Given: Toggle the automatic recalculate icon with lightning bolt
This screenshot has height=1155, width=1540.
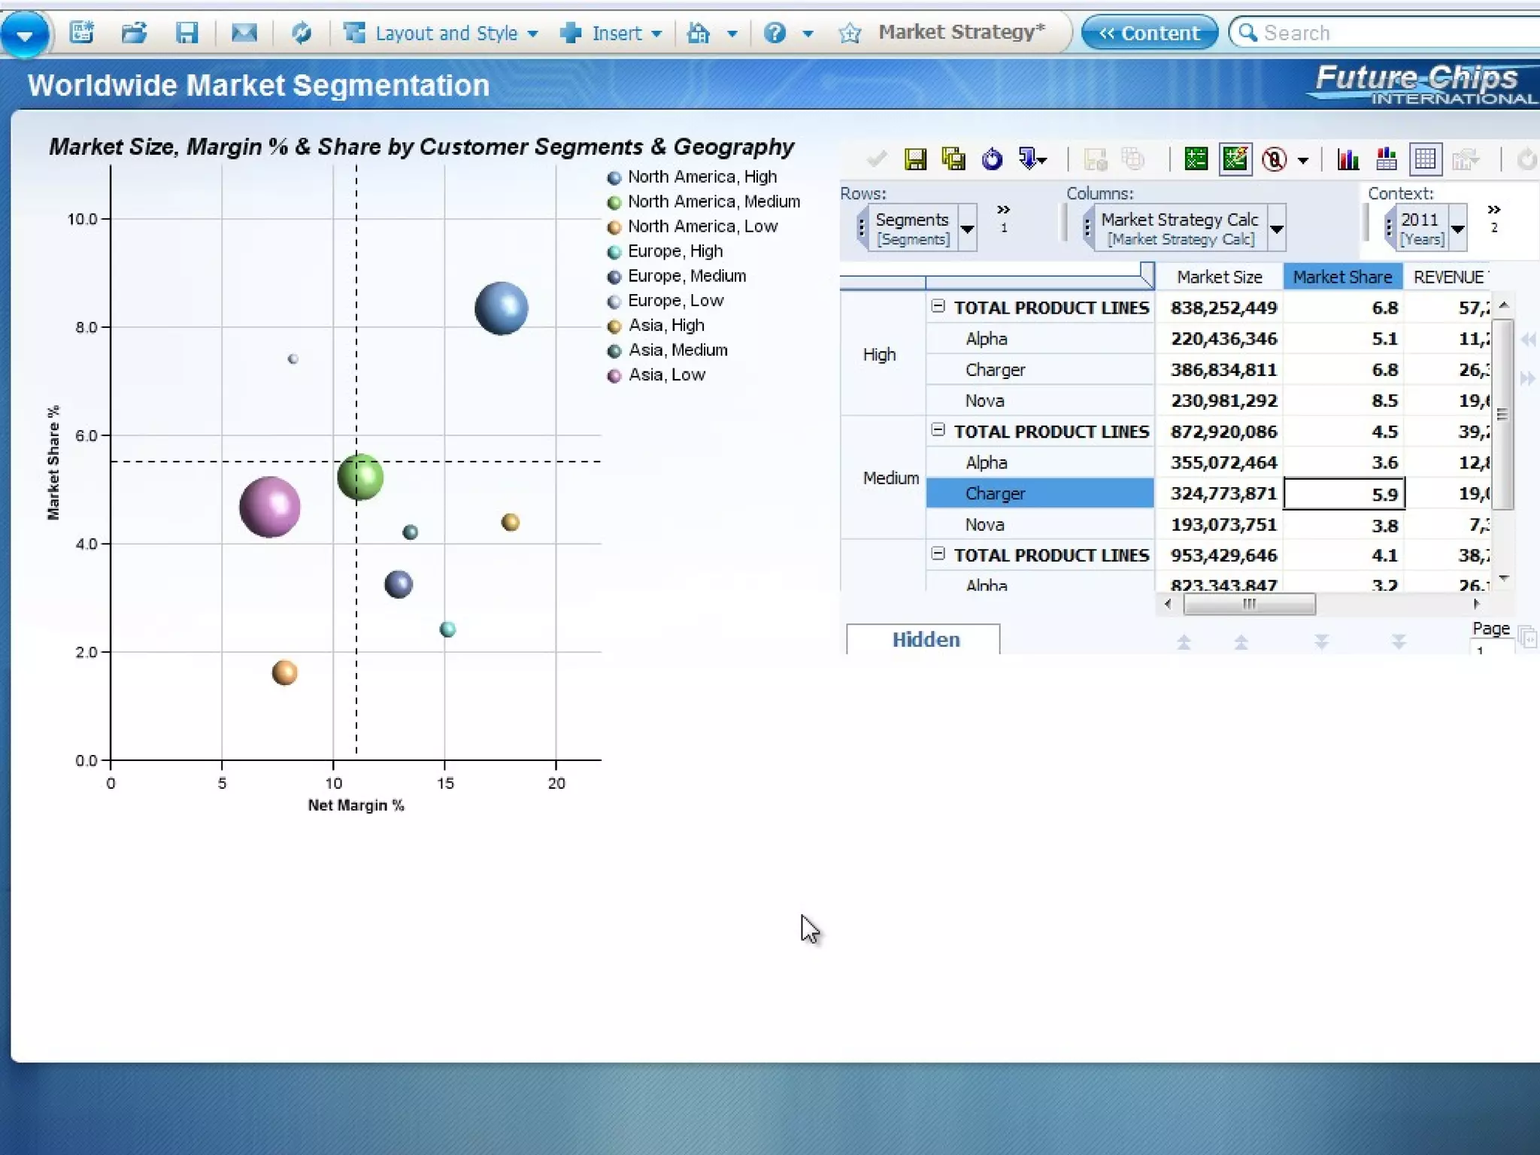Looking at the screenshot, I should 1235,159.
